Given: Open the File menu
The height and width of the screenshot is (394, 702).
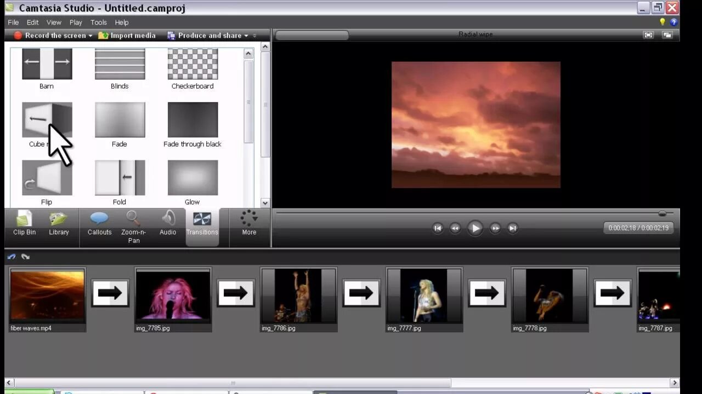Looking at the screenshot, I should (13, 22).
